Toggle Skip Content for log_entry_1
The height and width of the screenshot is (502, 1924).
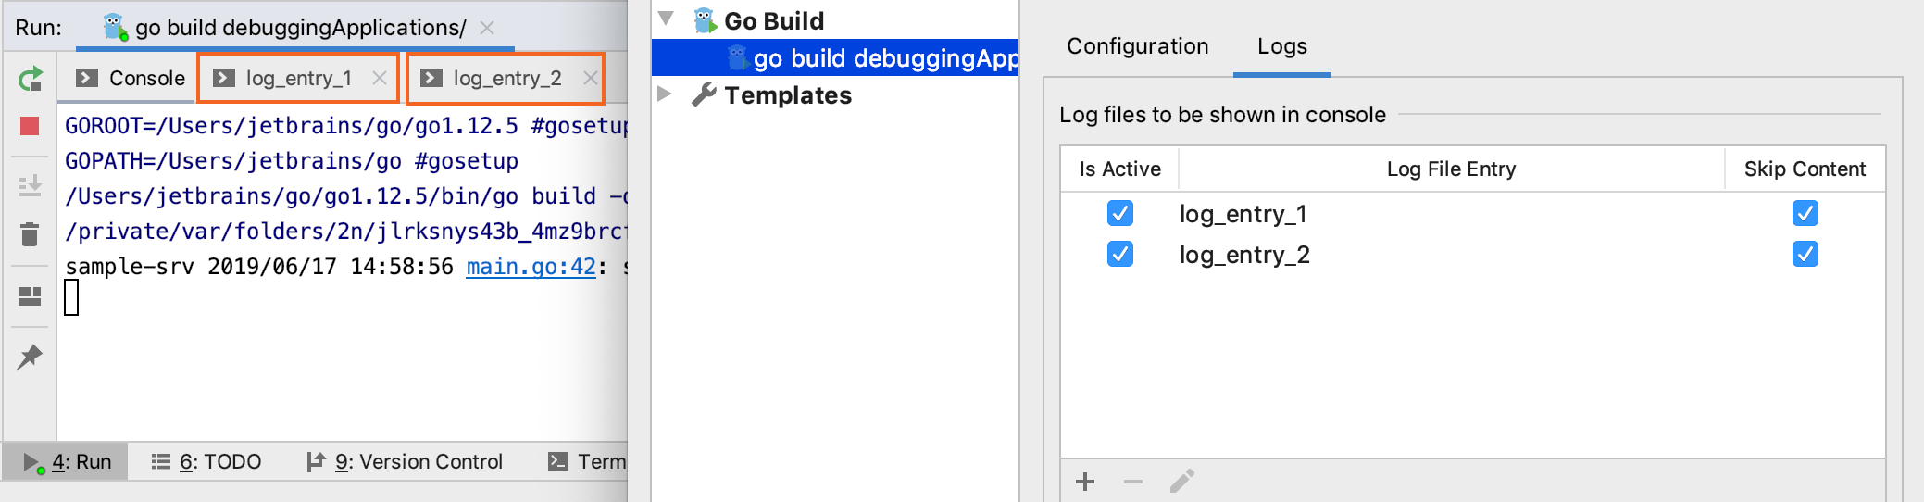(x=1805, y=214)
